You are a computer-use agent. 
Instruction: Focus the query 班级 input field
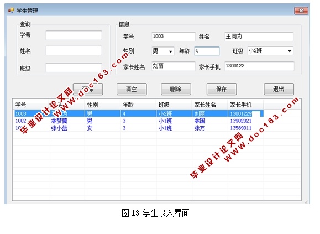[x=74, y=67]
